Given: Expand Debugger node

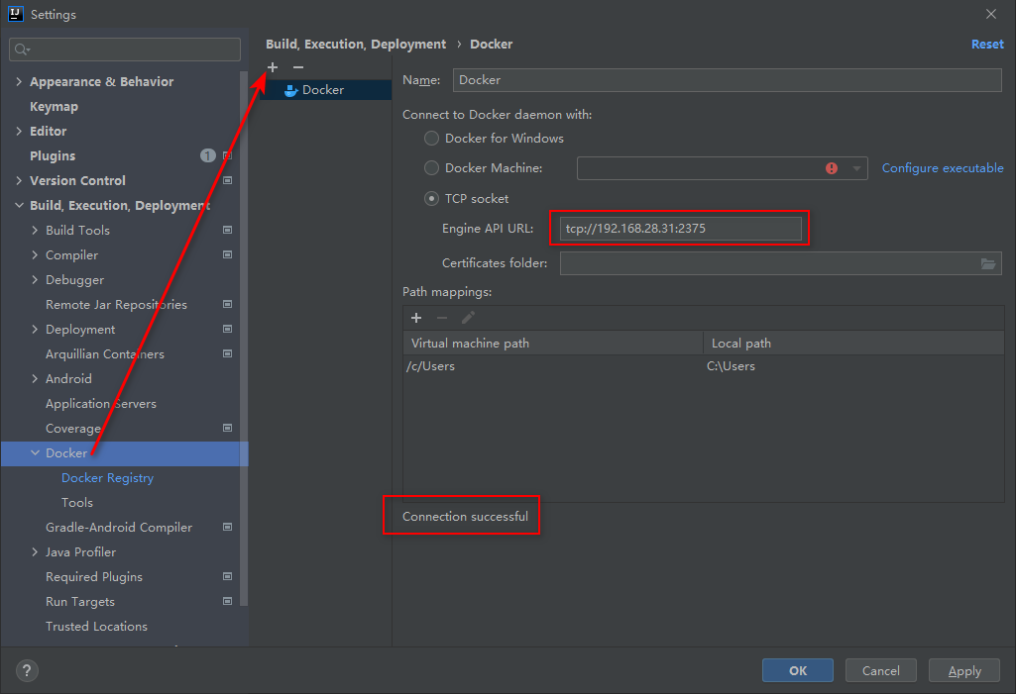Looking at the screenshot, I should [x=35, y=279].
